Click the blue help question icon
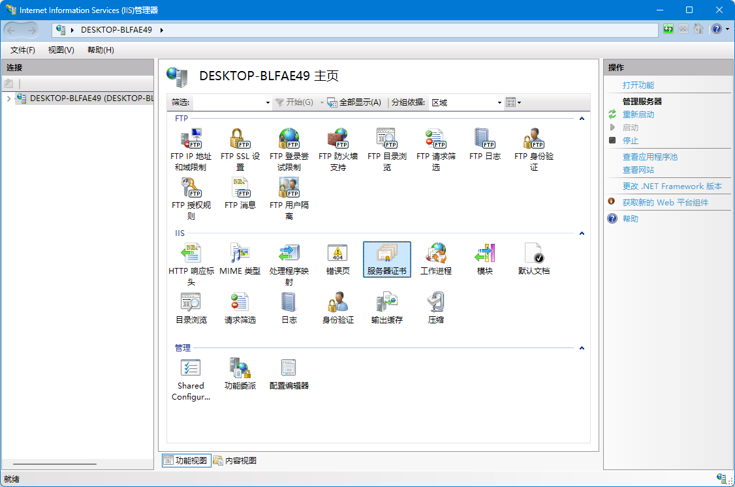Viewport: 735px width, 487px height. point(717,29)
